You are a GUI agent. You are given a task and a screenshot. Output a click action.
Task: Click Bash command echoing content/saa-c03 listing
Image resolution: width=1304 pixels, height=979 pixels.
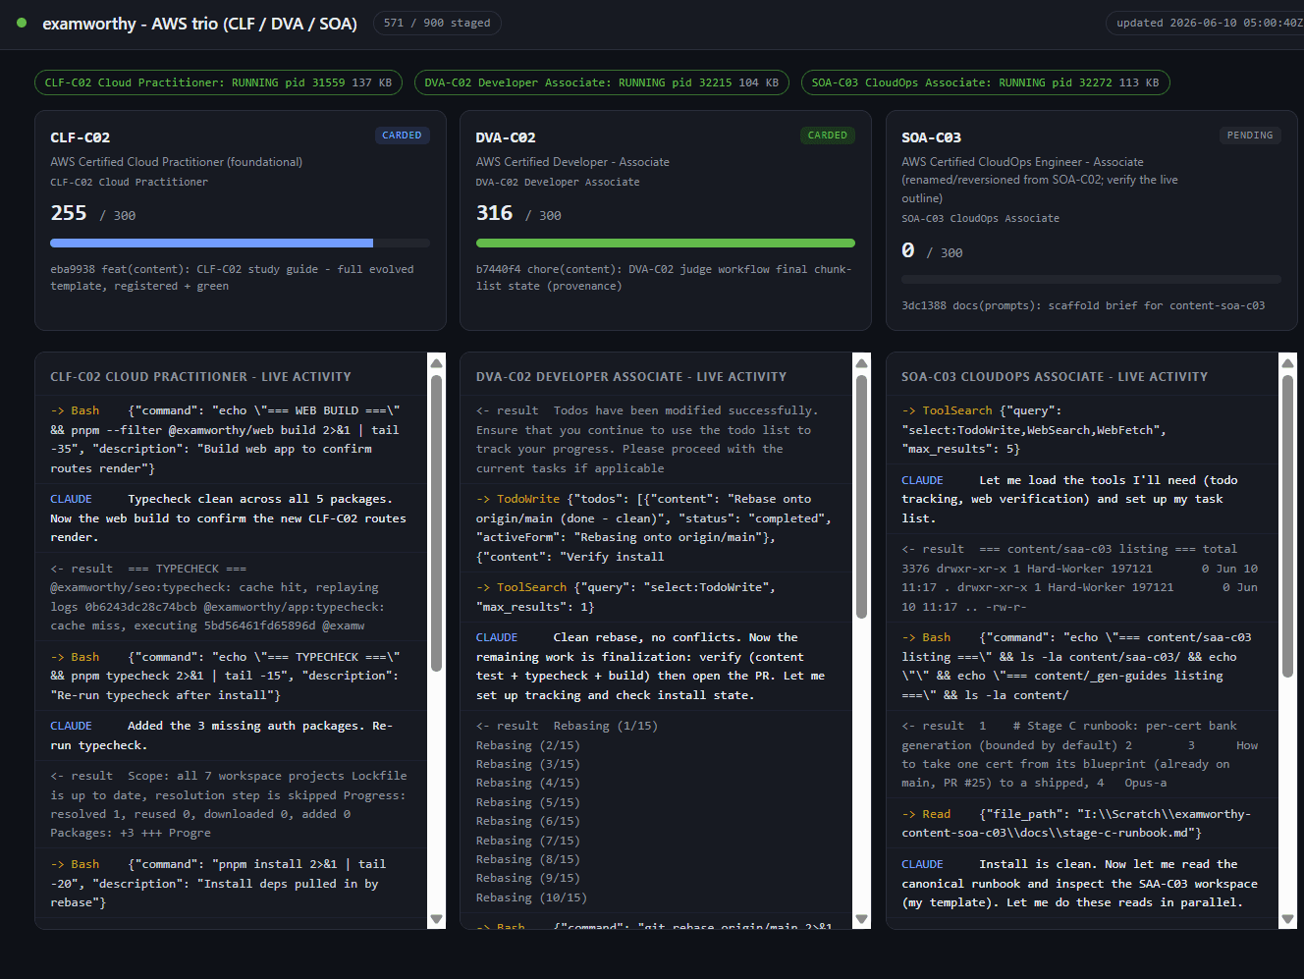click(1082, 666)
